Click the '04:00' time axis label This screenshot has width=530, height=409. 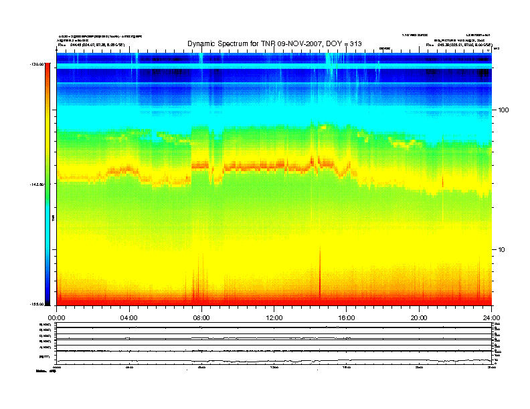point(129,318)
